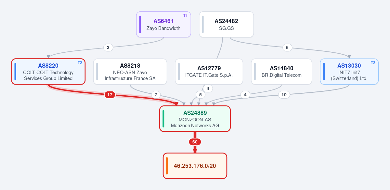Click the T2 badge on AS8220

(x=80, y=63)
